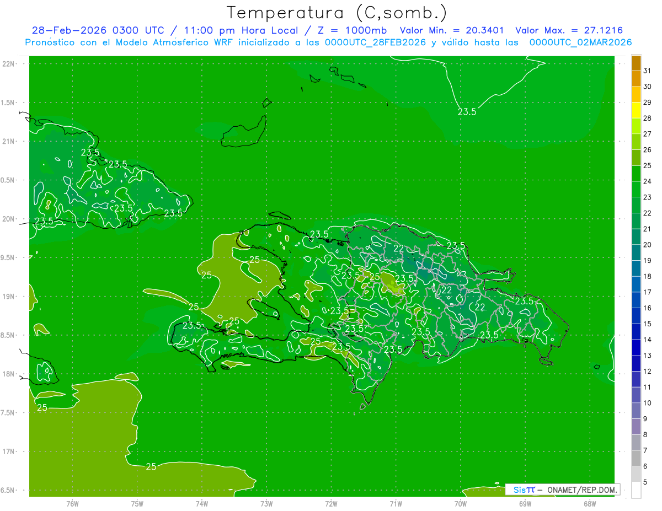
Task: Click the 22N latitude axis label
Action: (x=9, y=64)
